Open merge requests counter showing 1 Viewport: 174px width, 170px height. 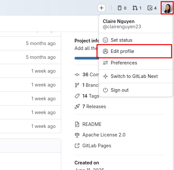(x=137, y=8)
